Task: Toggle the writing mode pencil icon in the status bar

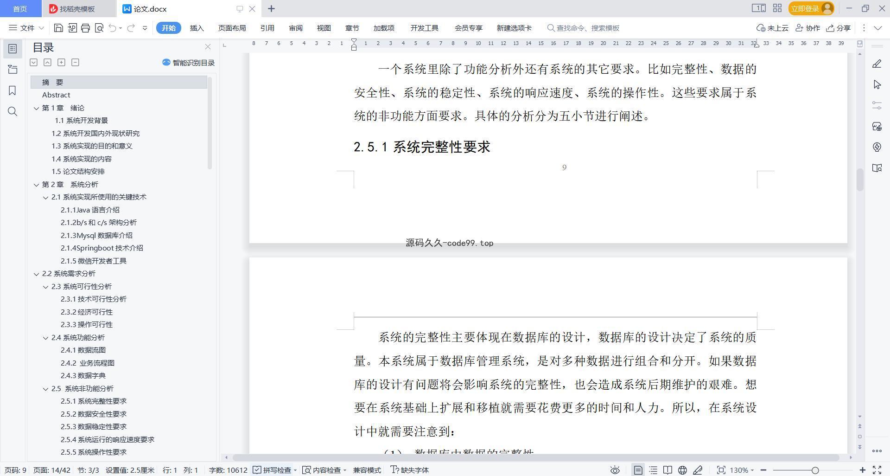Action: pos(698,470)
